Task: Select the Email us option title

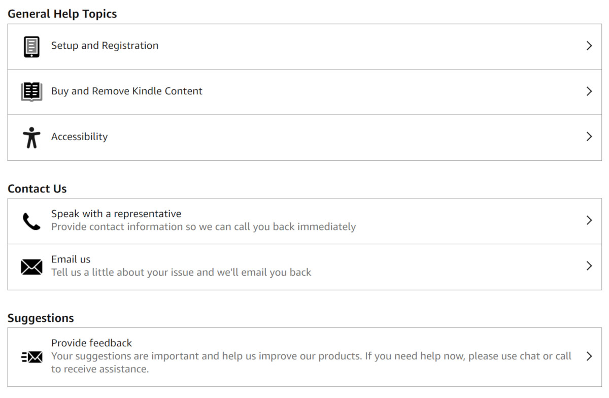Action: 71,259
